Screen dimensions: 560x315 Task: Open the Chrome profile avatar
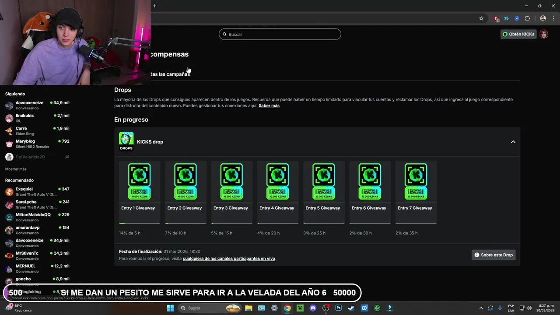[543, 18]
